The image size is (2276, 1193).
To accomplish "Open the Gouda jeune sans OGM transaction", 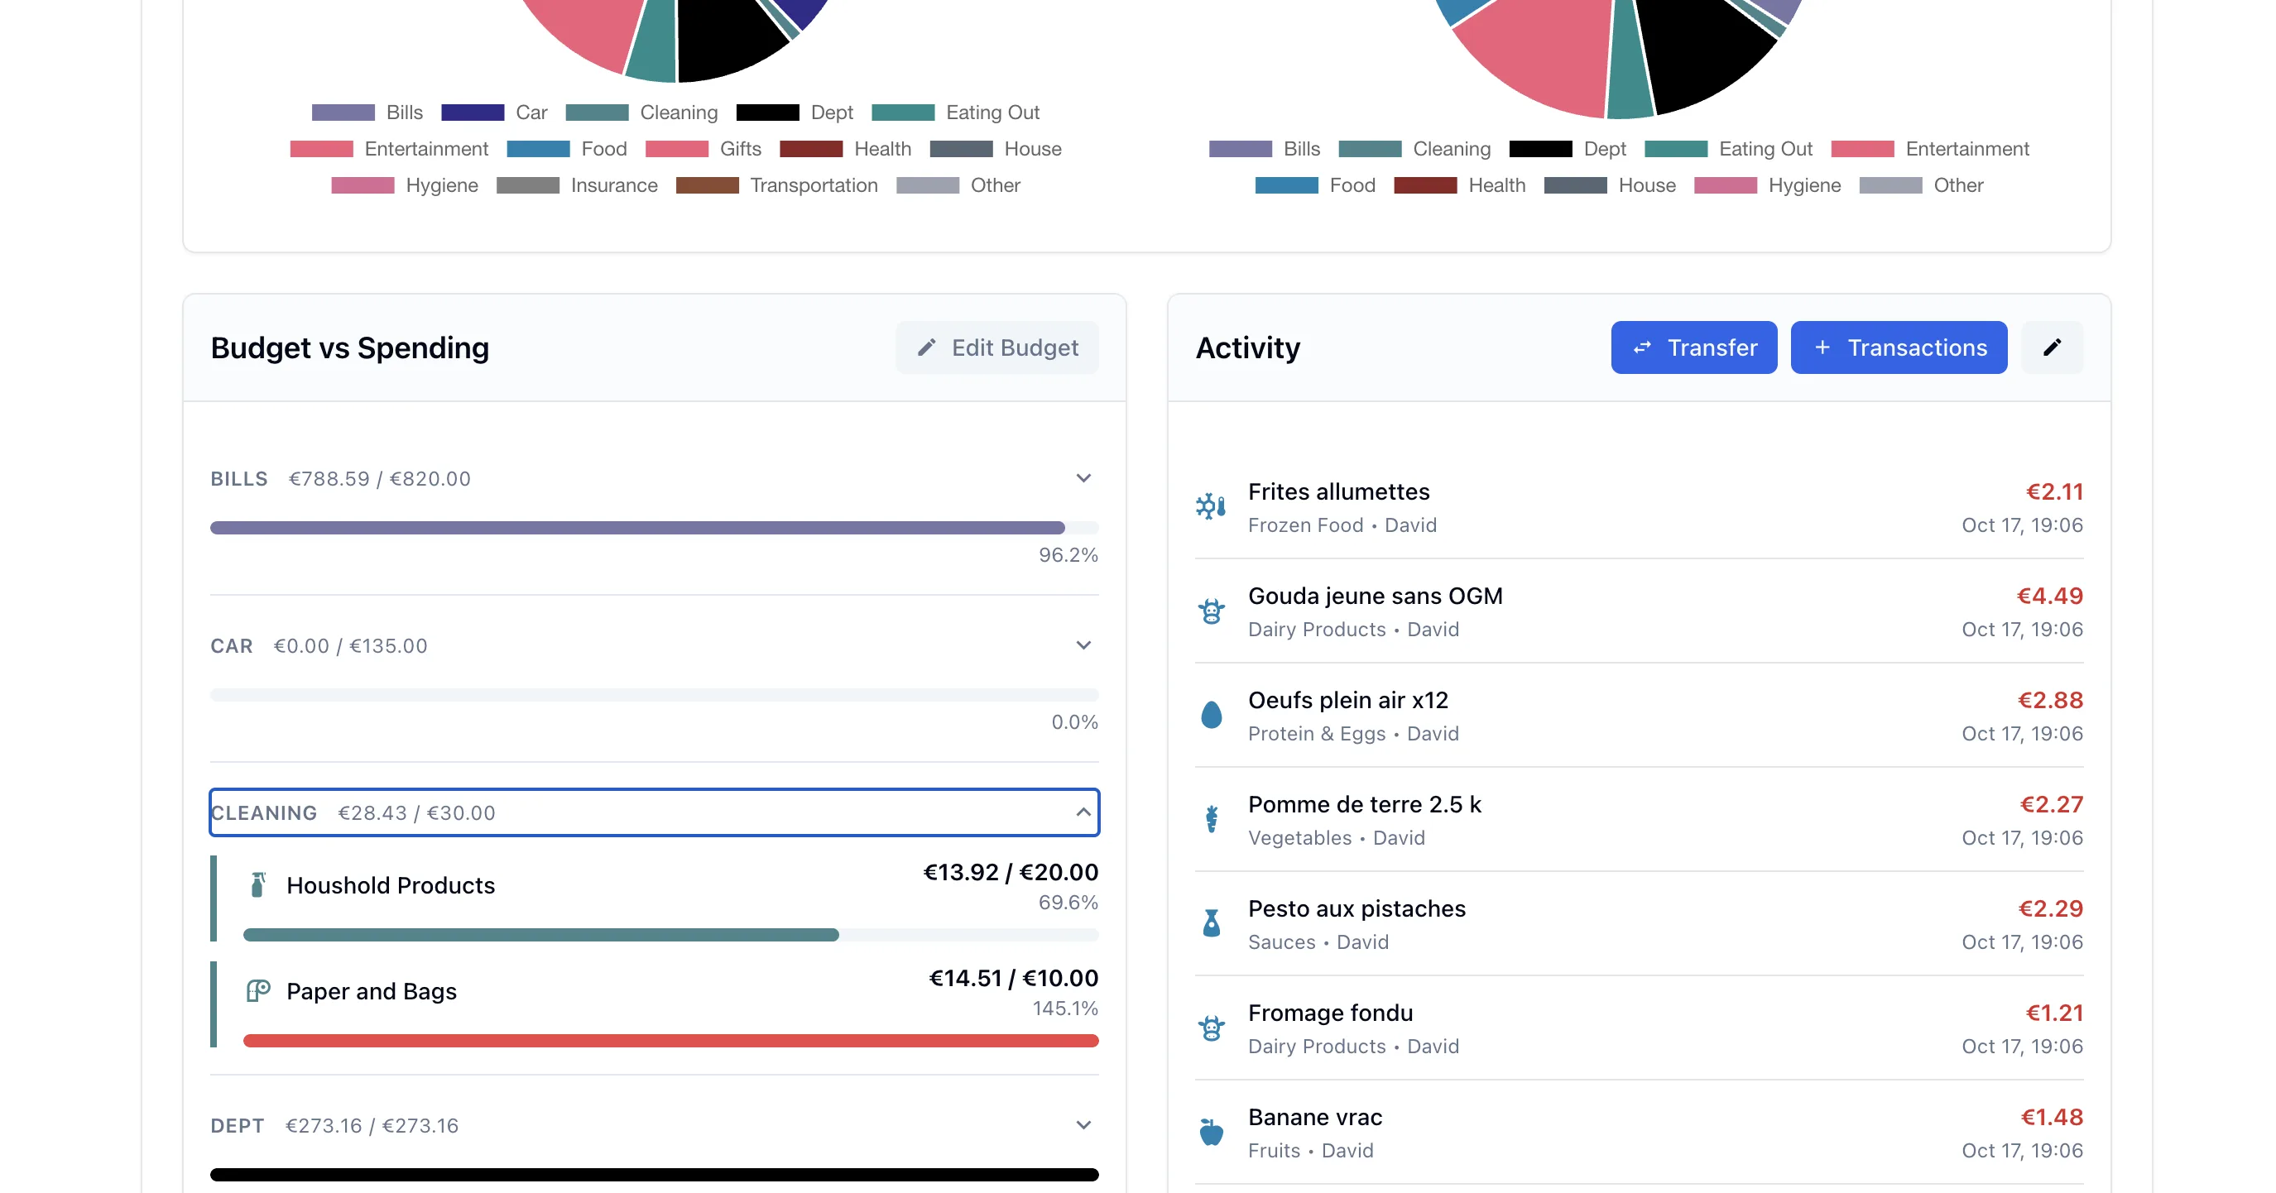I will point(1639,611).
